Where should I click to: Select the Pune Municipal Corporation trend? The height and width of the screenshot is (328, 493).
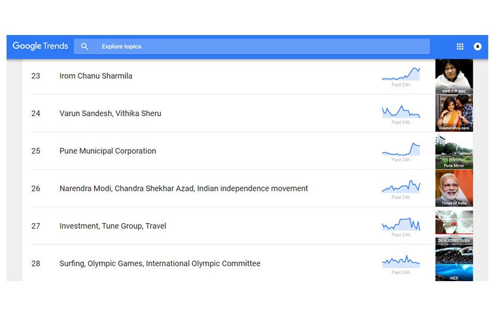(x=108, y=151)
